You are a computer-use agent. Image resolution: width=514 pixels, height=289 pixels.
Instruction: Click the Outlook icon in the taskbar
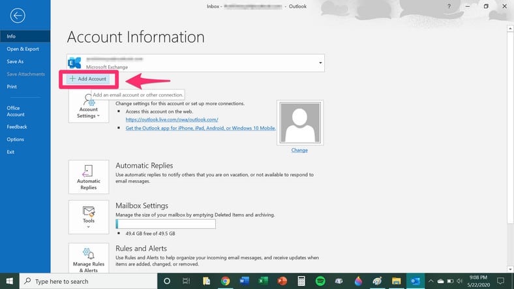pos(416,281)
